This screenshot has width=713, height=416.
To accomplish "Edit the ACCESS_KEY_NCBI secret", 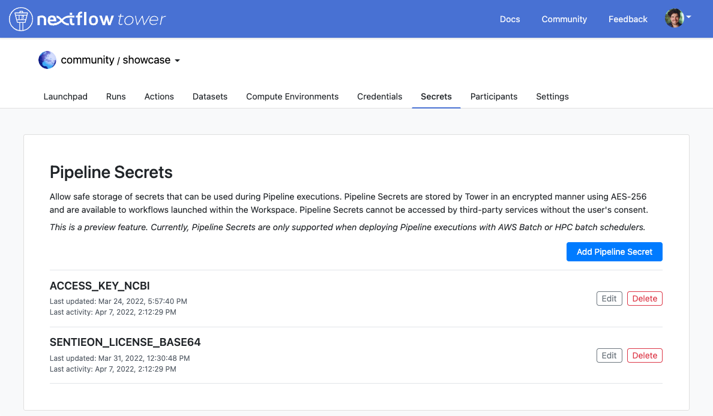I will [609, 299].
